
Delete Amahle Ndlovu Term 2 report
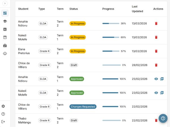click(156, 23)
